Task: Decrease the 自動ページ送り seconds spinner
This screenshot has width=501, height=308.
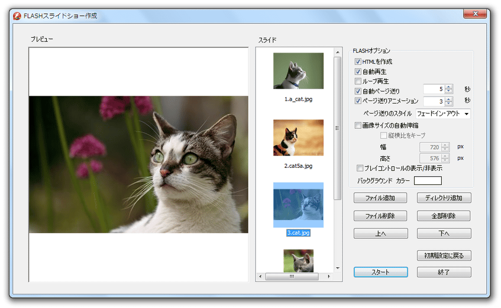Action: click(449, 91)
